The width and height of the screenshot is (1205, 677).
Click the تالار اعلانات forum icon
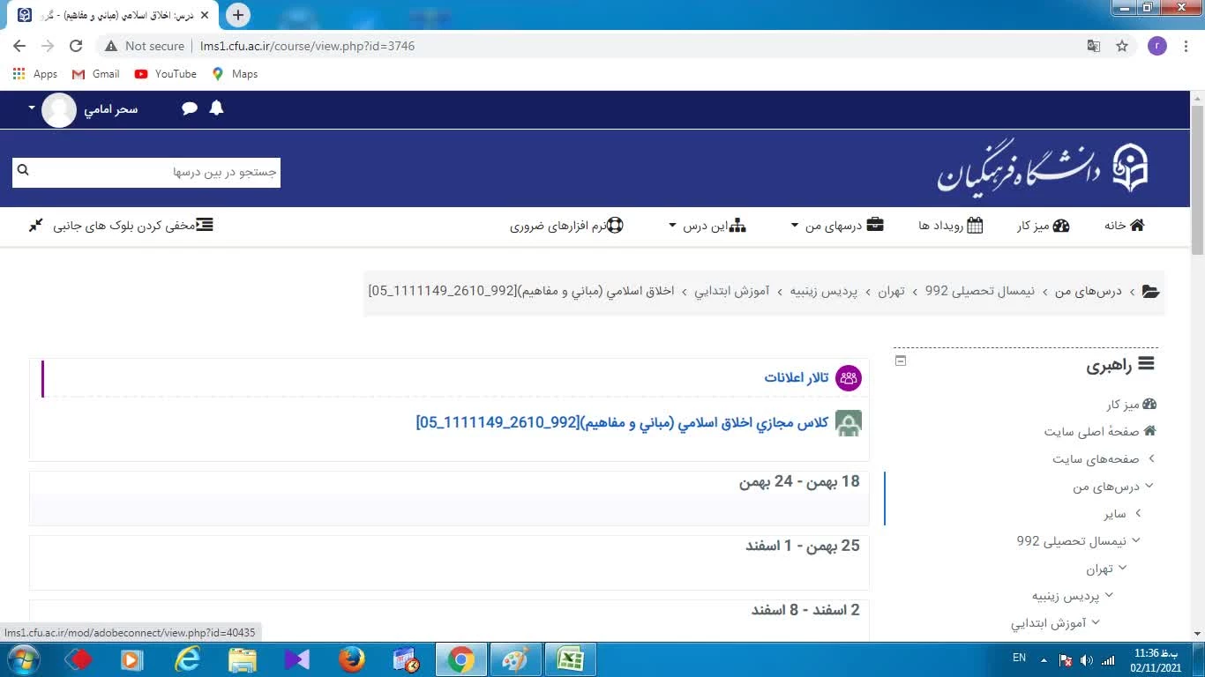pyautogui.click(x=848, y=378)
